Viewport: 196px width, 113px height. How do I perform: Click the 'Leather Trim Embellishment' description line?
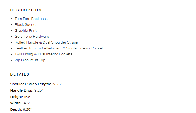click(x=59, y=48)
